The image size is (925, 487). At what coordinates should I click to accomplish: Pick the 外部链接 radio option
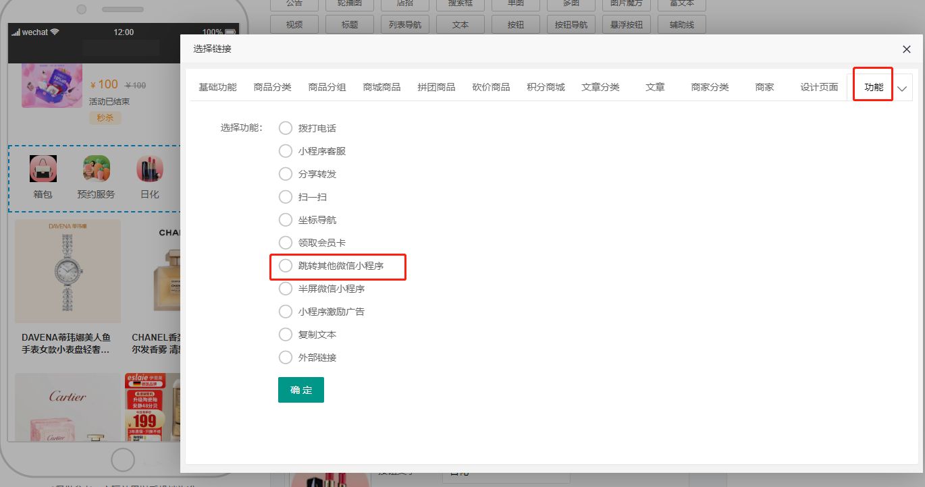pos(286,357)
